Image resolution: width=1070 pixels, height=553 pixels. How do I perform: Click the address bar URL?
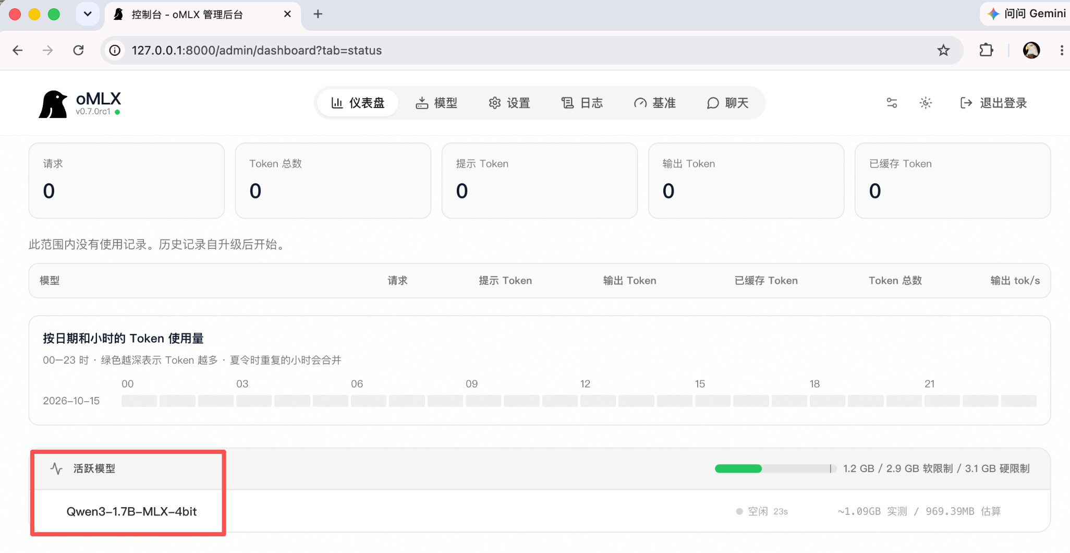tap(257, 50)
